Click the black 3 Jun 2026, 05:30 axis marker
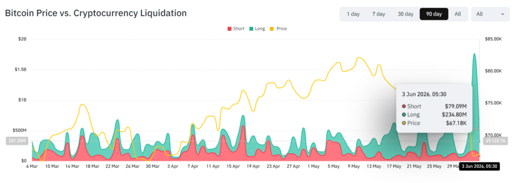 479,166
